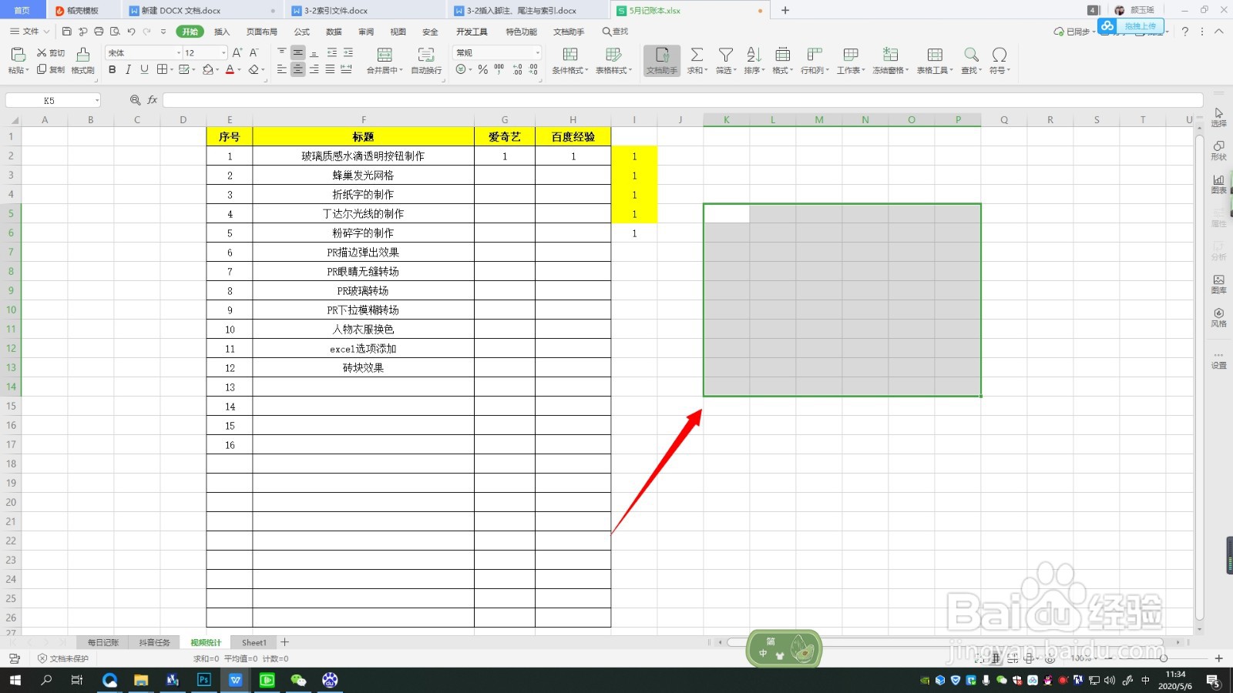Switch to the 数据 (Data) ribbon tab

(333, 32)
